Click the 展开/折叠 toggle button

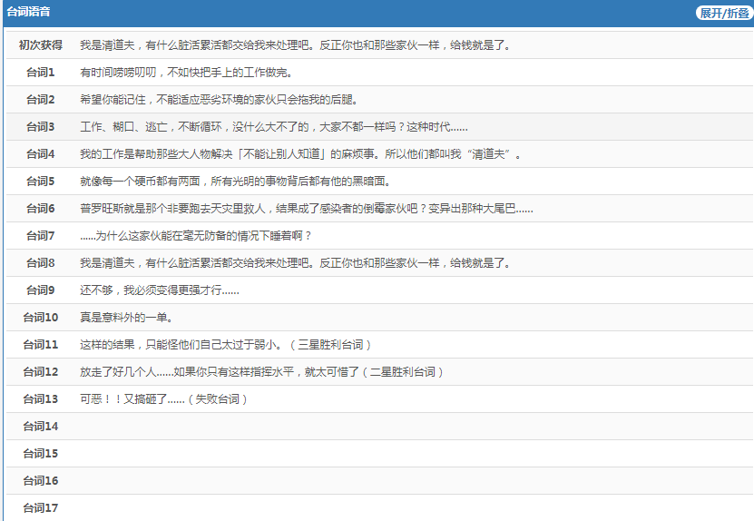[x=723, y=13]
